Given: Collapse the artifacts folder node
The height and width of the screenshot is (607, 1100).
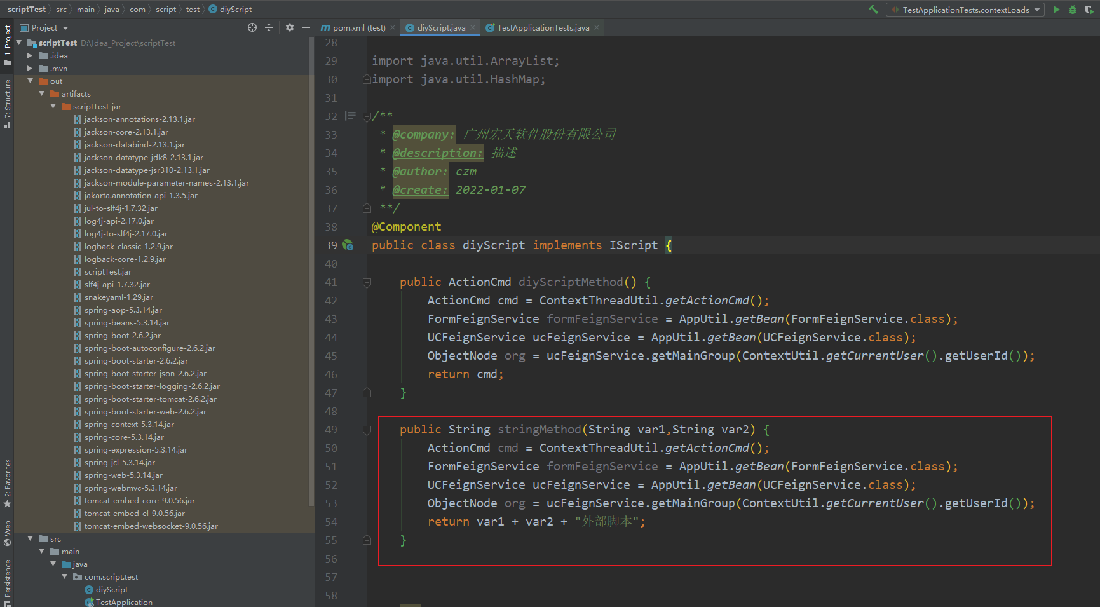Looking at the screenshot, I should coord(42,94).
